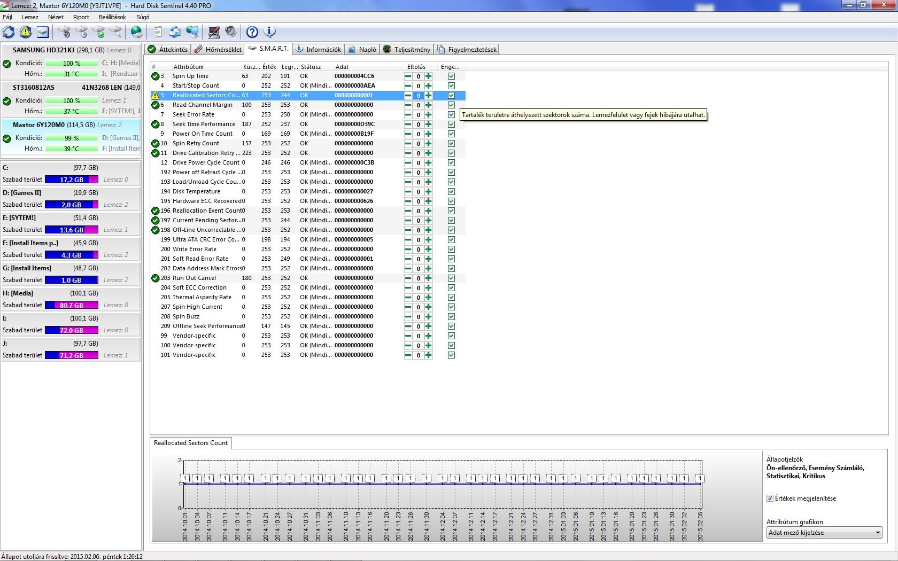Click the green health icon for ST3160812AS
This screenshot has height=561, width=898.
[x=7, y=101]
